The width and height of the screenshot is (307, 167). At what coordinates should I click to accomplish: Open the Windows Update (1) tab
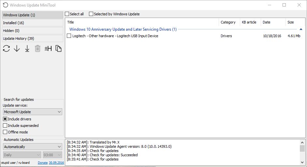coord(33,15)
